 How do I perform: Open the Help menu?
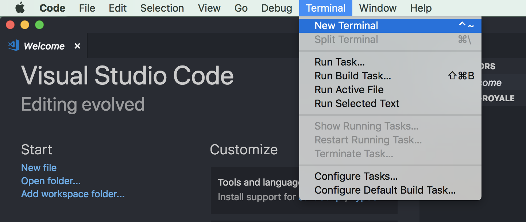[421, 8]
